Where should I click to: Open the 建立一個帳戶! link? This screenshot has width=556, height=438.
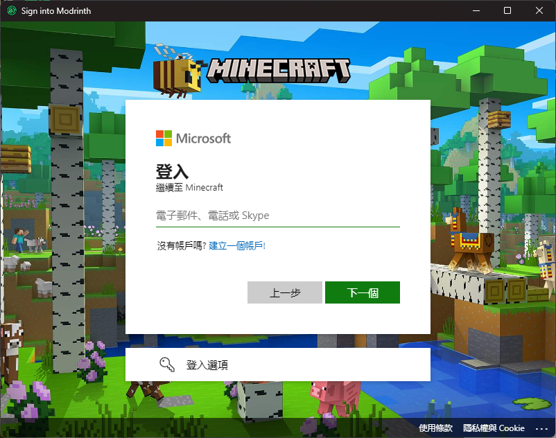tap(237, 245)
